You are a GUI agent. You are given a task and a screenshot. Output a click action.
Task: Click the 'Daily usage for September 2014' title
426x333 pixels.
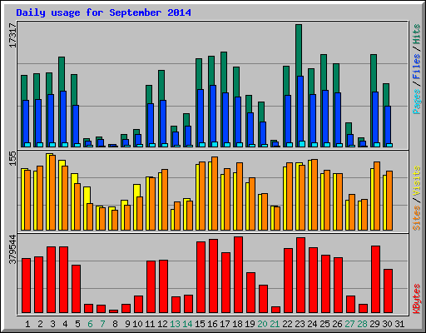click(x=103, y=12)
